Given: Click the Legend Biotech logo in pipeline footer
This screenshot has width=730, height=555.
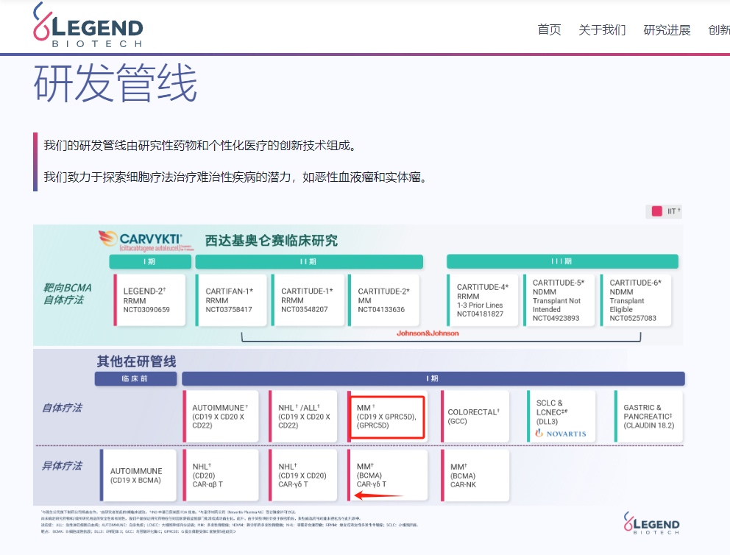Looking at the screenshot, I should [651, 523].
